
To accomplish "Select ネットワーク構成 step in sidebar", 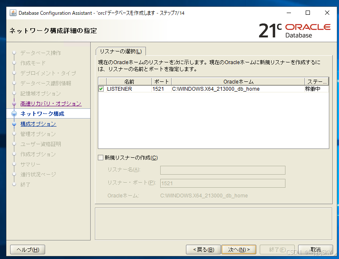I will click(42, 113).
